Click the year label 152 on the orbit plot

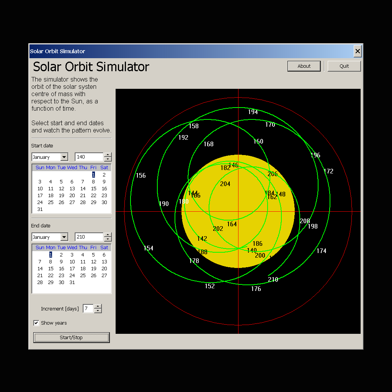click(209, 286)
